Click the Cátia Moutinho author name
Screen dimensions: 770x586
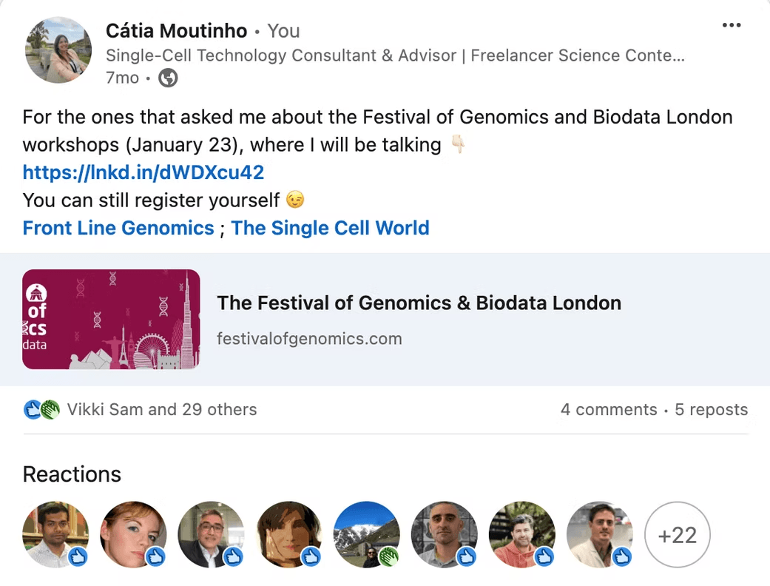176,31
